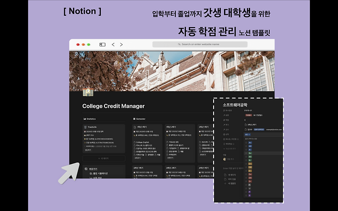Click the refresh button in TrashLife card
338x211 pixels.
(x=88, y=150)
